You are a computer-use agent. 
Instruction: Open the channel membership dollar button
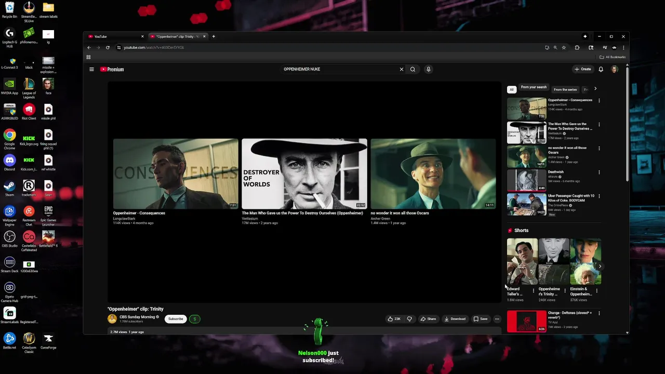point(195,319)
